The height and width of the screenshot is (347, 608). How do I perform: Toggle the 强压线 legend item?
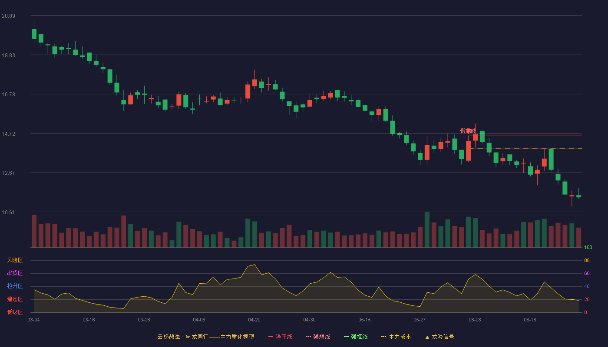(280, 337)
